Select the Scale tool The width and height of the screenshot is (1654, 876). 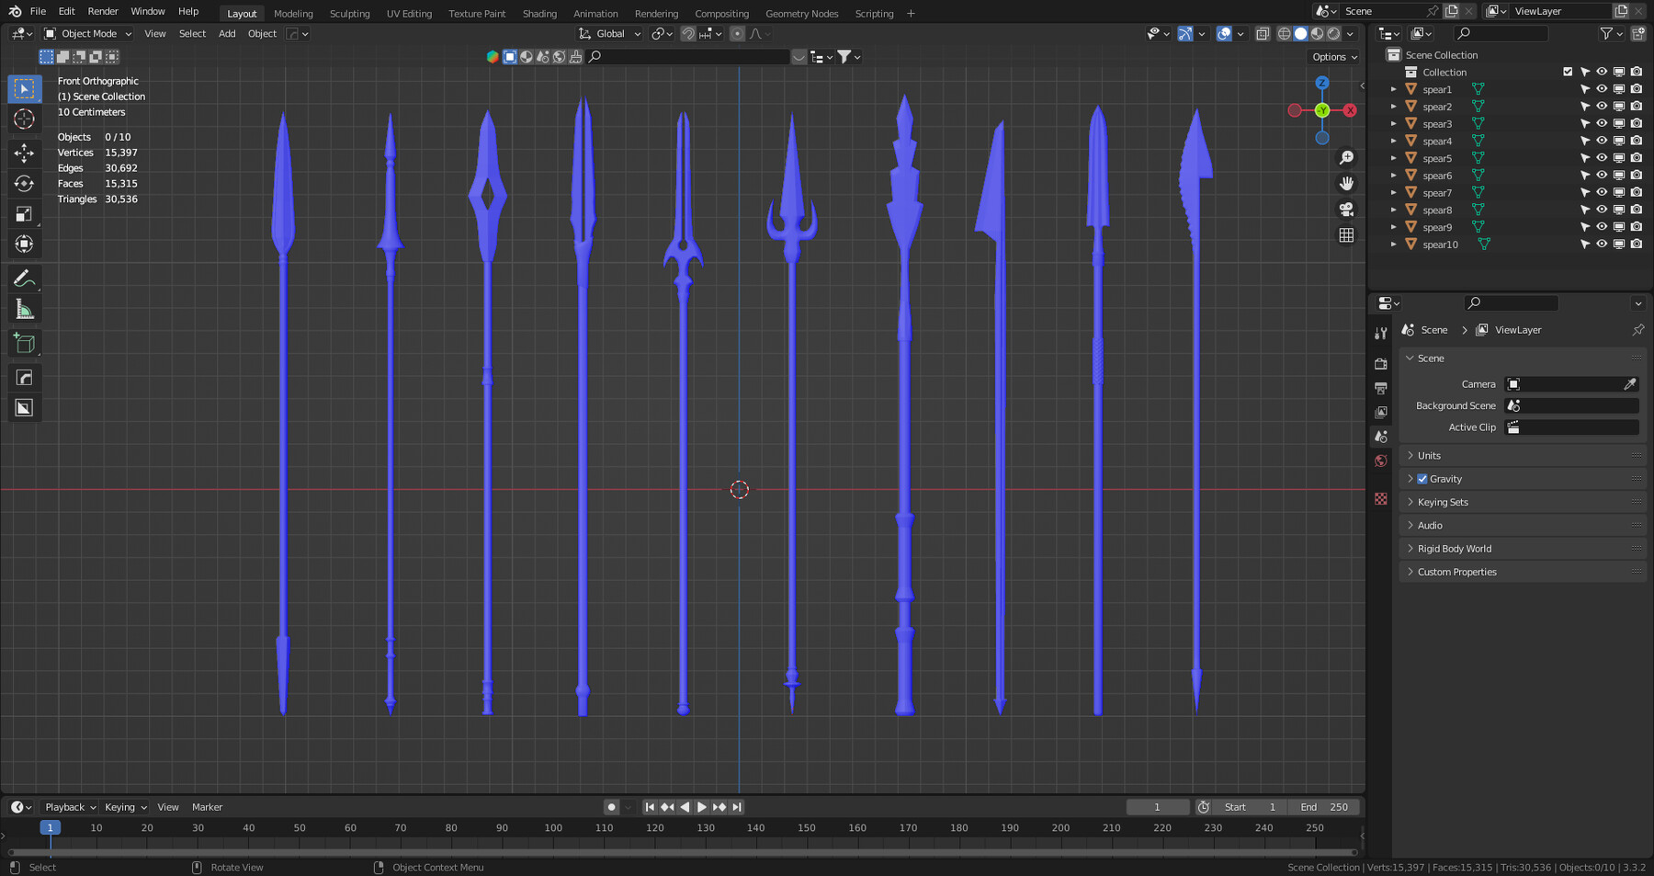24,213
